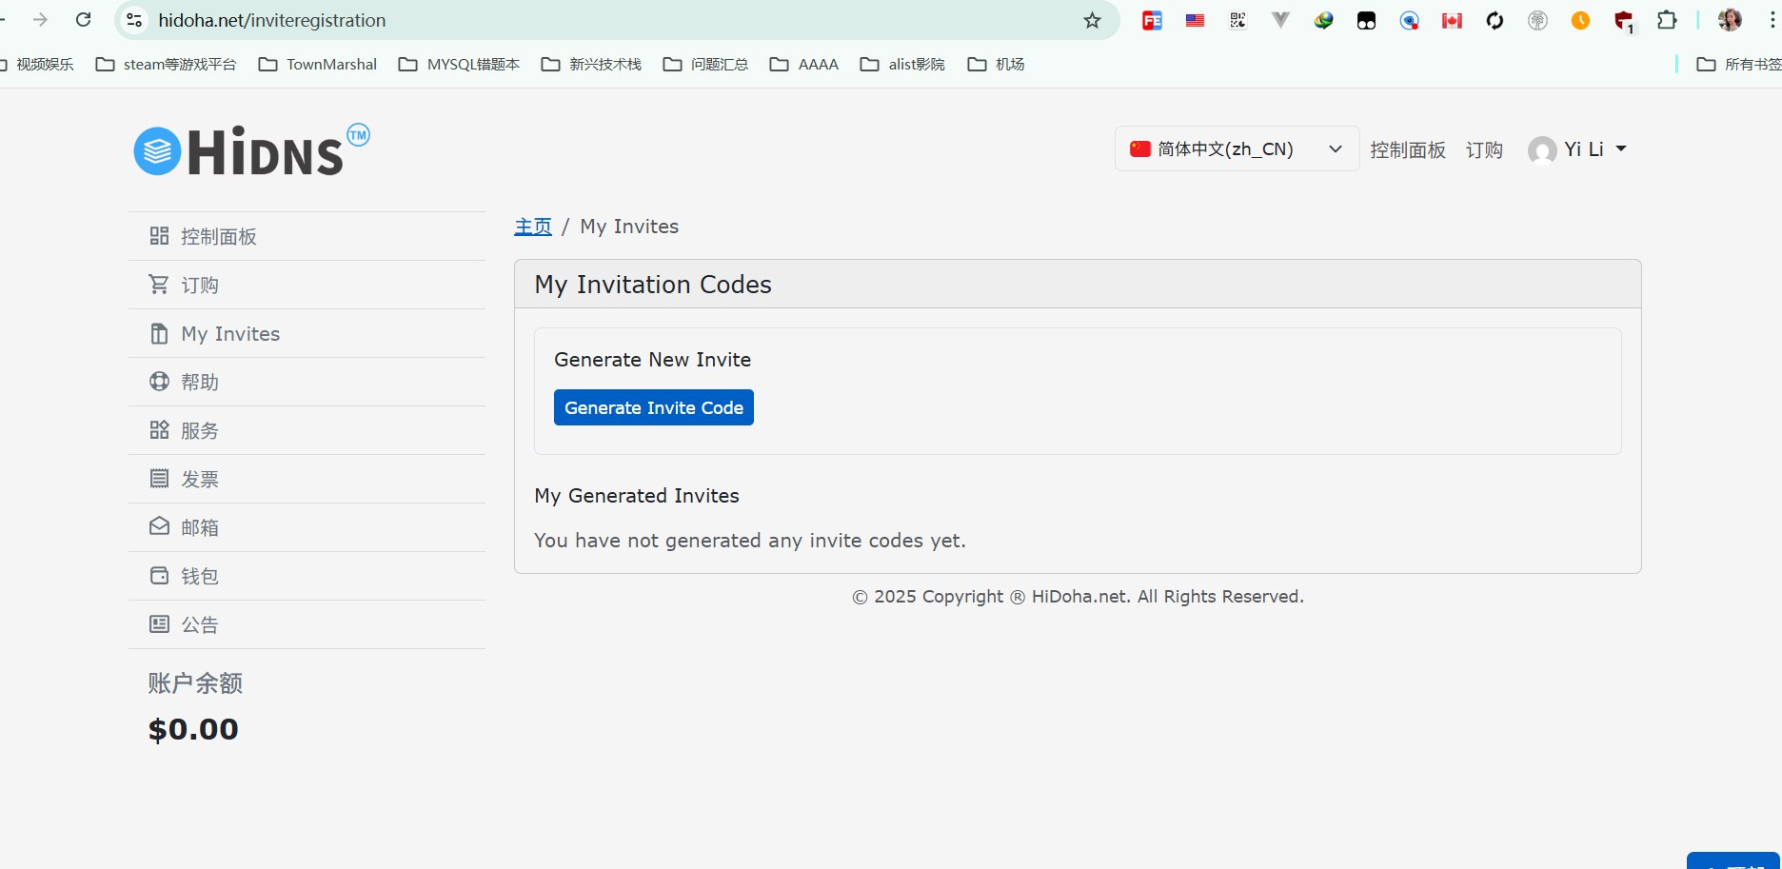Click the My Invites sidebar icon
The width and height of the screenshot is (1782, 869).
tap(159, 334)
